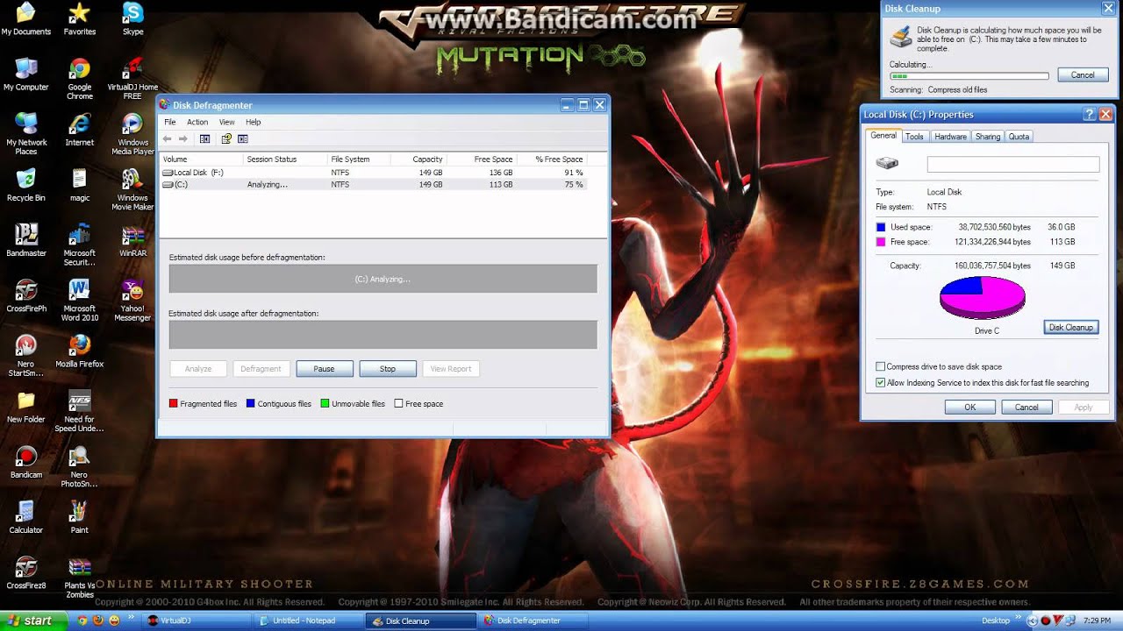
Task: Click Stop button in Disk Defragmenter
Action: 388,369
